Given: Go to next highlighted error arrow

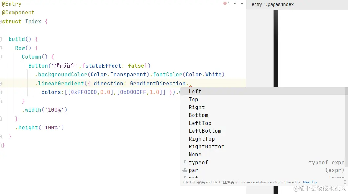Looking at the screenshot, I should pyautogui.click(x=242, y=3).
